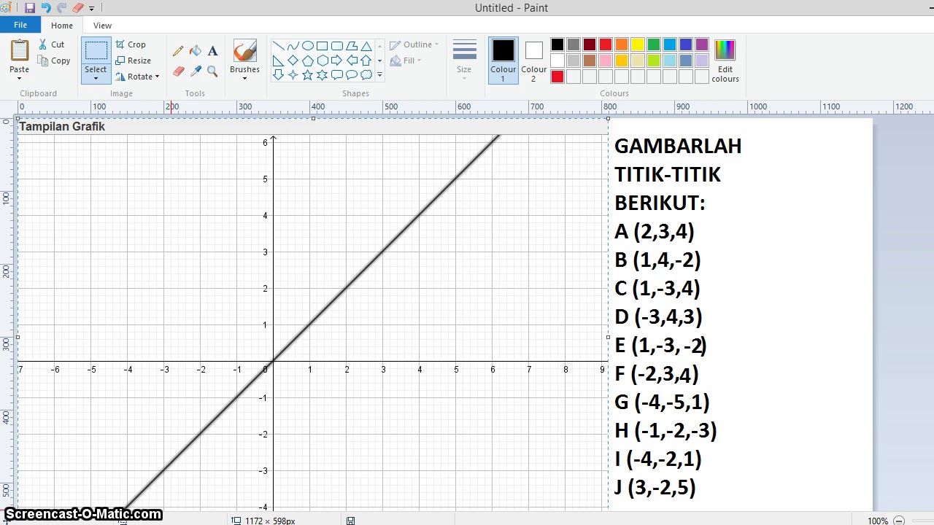Redo using the quick access arrow

tap(62, 8)
